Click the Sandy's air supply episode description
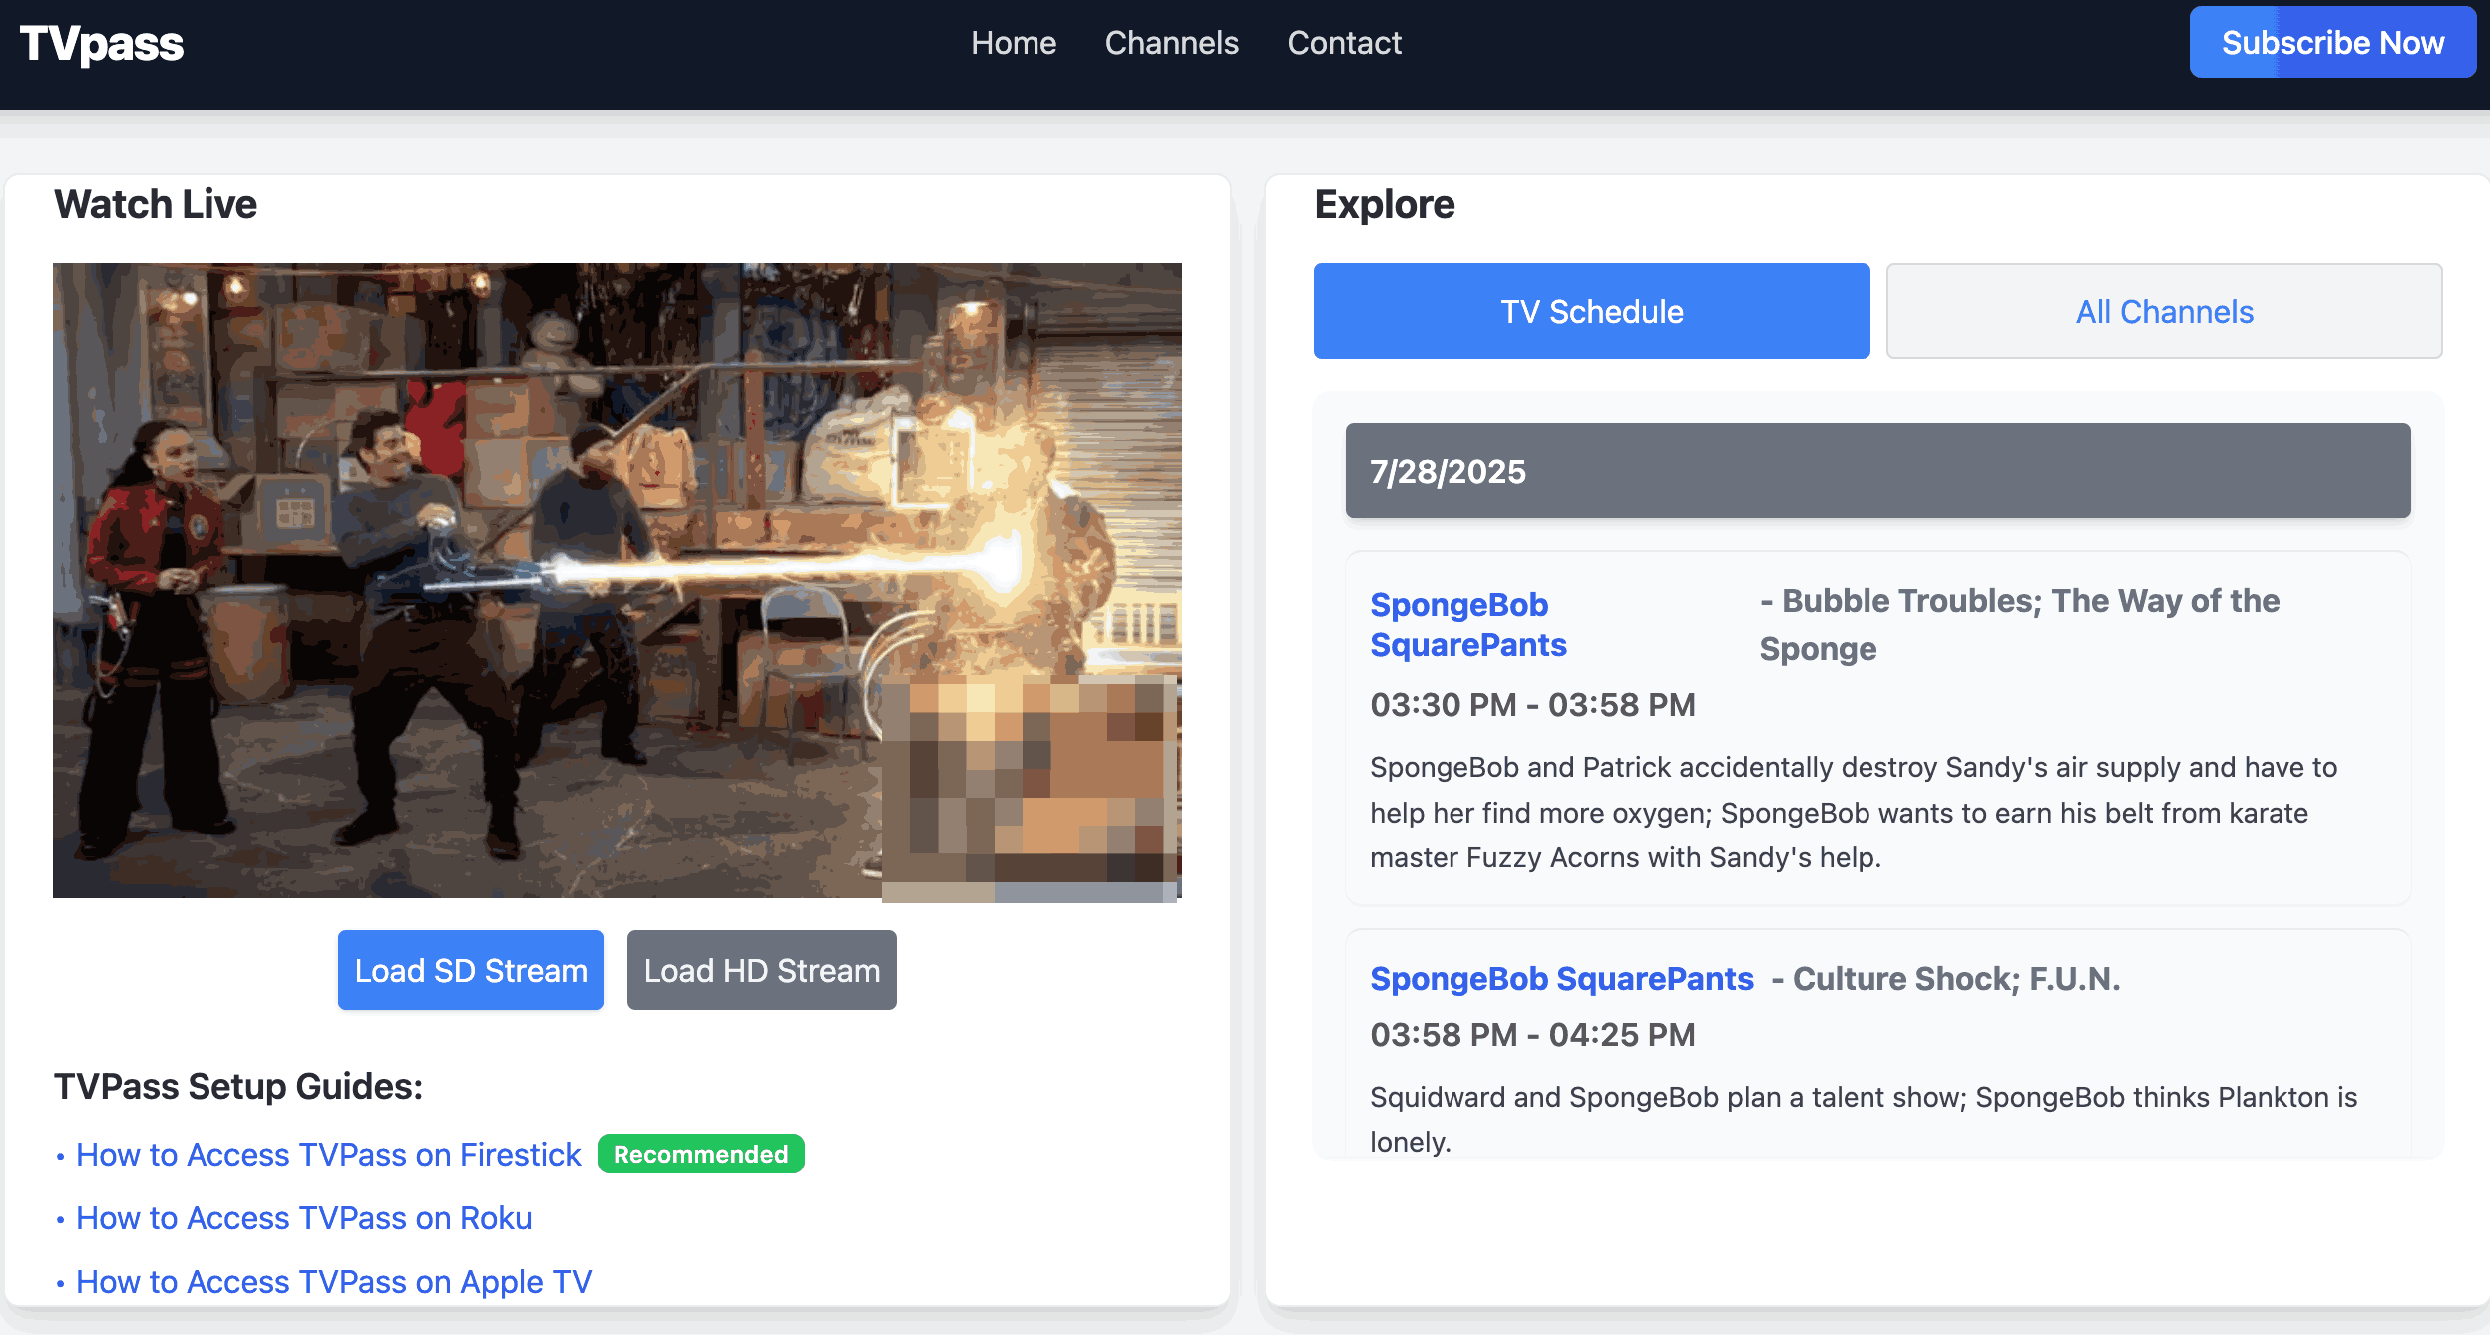 click(x=1854, y=812)
